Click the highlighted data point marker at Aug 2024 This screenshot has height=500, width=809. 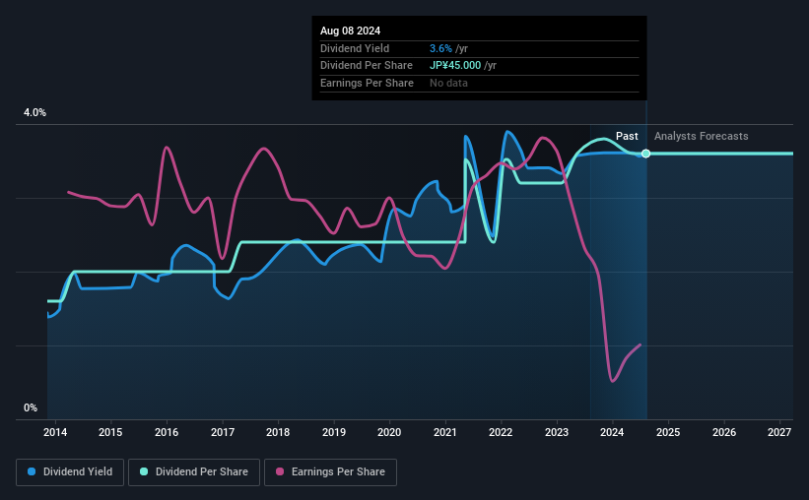pyautogui.click(x=646, y=154)
